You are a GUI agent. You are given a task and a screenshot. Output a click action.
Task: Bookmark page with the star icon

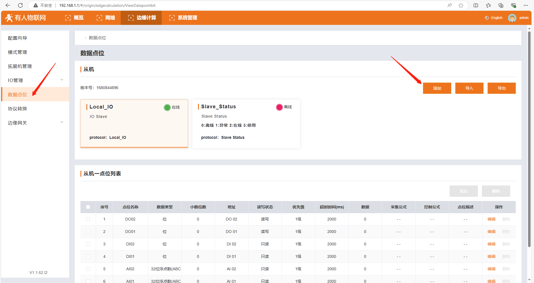click(461, 5)
